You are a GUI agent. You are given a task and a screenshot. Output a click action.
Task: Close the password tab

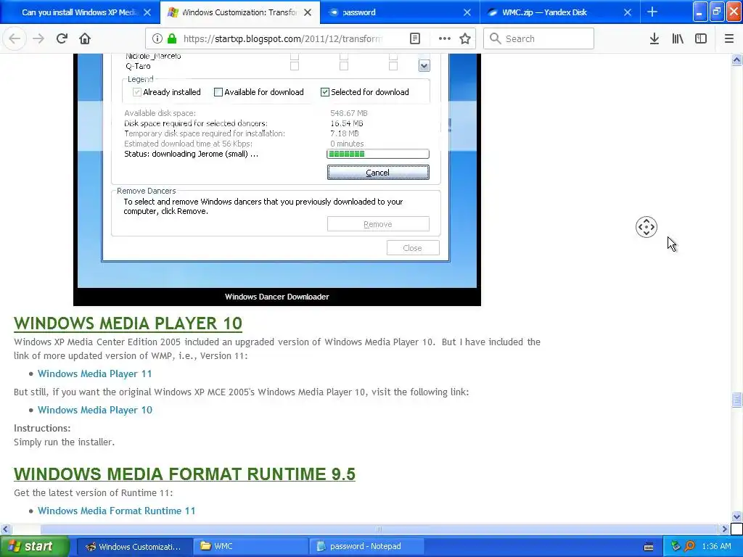[467, 12]
